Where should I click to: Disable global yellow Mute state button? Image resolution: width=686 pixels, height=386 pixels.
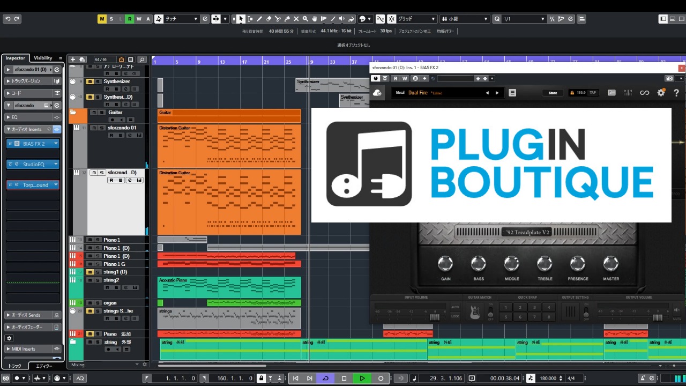click(x=102, y=19)
